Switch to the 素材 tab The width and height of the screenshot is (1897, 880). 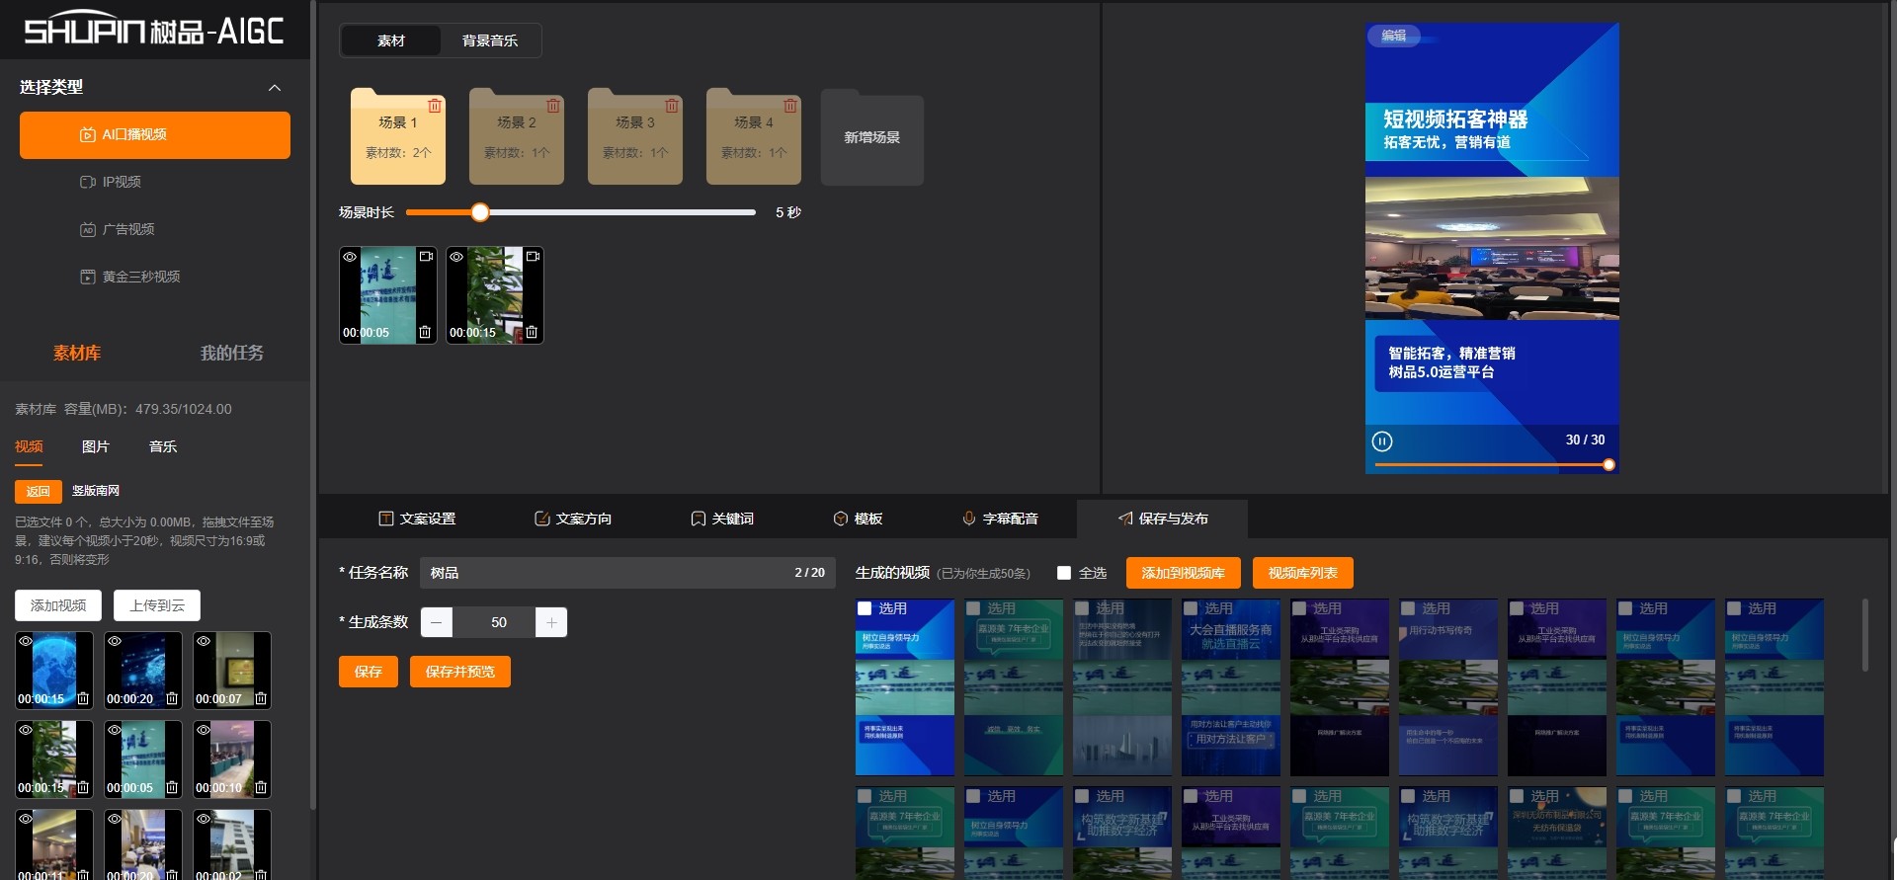click(x=391, y=40)
